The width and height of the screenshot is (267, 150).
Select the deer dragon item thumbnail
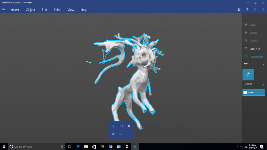[x=248, y=75]
